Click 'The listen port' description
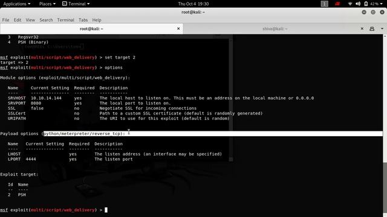 (114, 159)
